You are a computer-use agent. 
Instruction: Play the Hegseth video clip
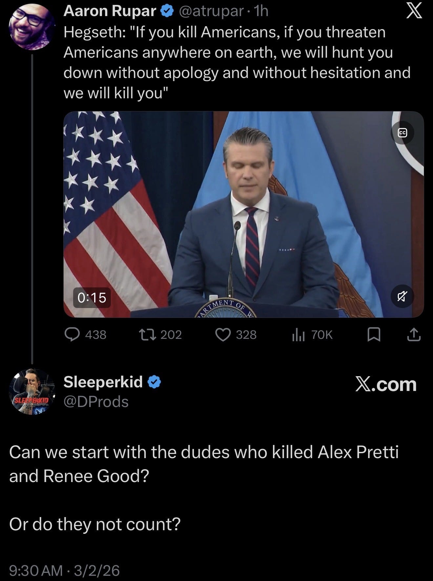[243, 214]
